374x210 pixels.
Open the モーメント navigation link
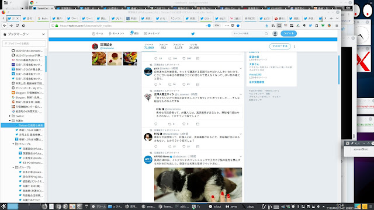coord(116,34)
